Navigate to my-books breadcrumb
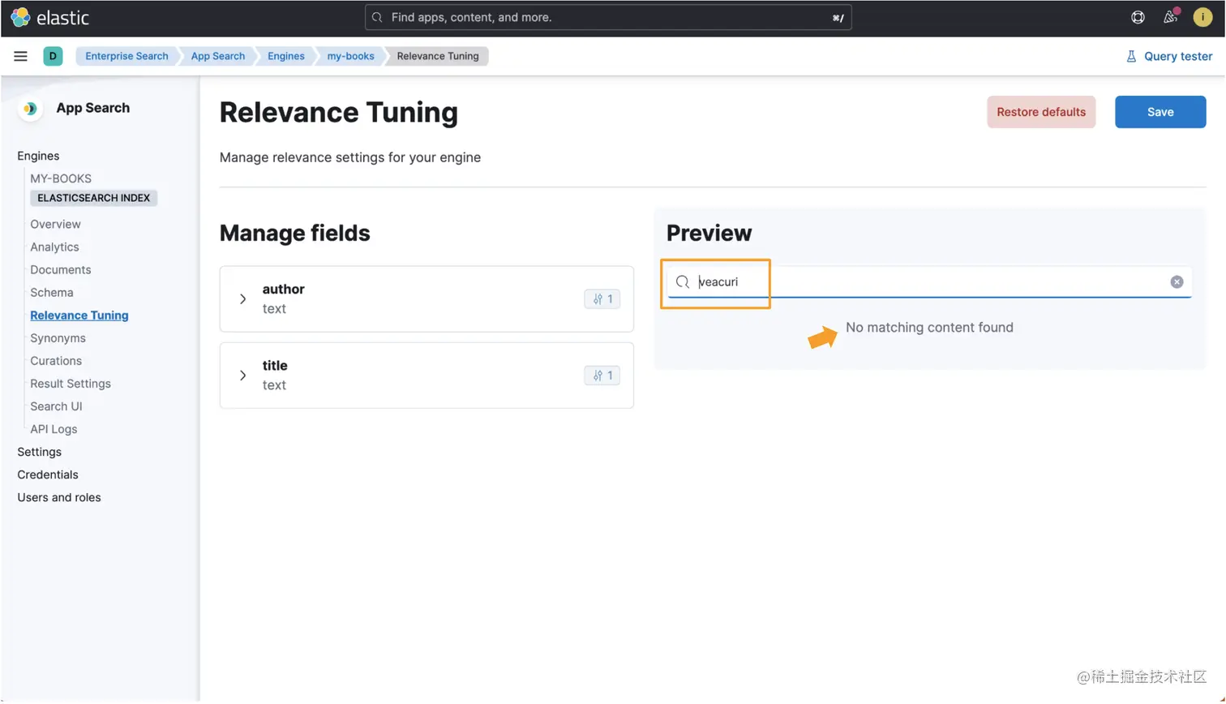The image size is (1226, 704). (350, 56)
